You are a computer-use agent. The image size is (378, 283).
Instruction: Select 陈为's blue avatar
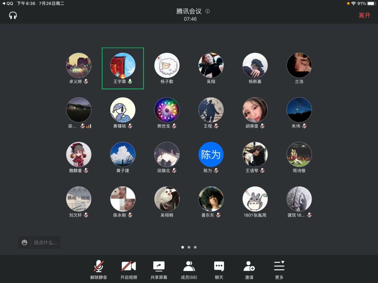click(211, 154)
